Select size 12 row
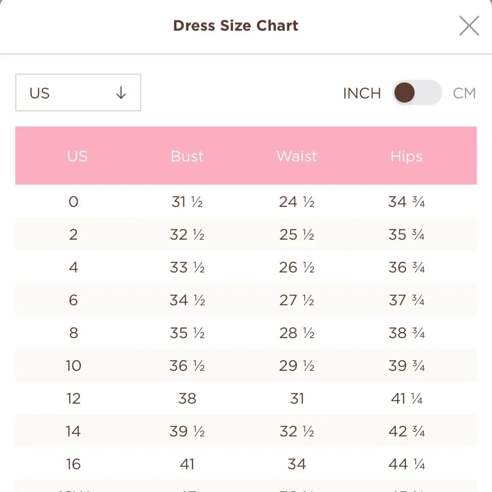Screen dimensions: 492x492 (73, 398)
